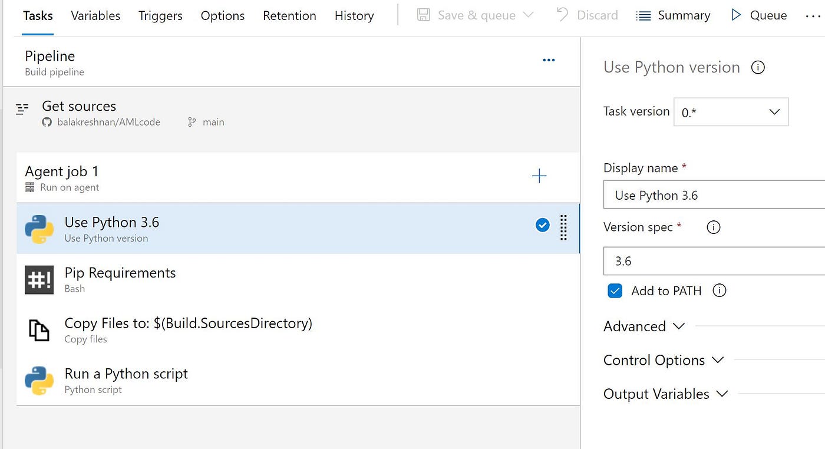The width and height of the screenshot is (825, 449).
Task: Click the Get sources settings icon
Action: 22,108
